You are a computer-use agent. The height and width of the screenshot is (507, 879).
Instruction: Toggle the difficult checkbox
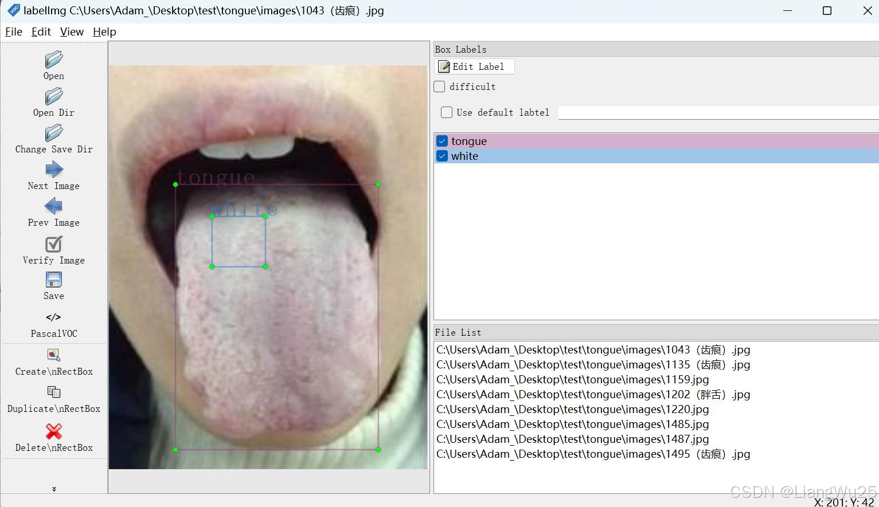440,87
